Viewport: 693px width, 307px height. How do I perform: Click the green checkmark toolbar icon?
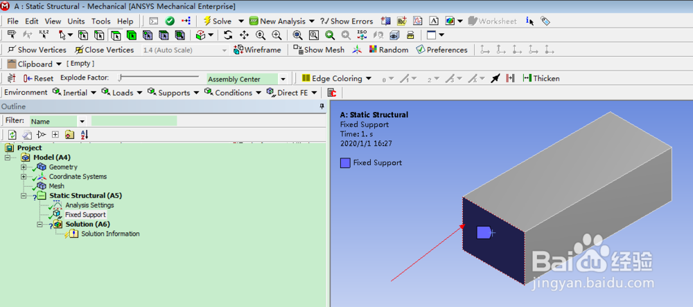tap(169, 21)
